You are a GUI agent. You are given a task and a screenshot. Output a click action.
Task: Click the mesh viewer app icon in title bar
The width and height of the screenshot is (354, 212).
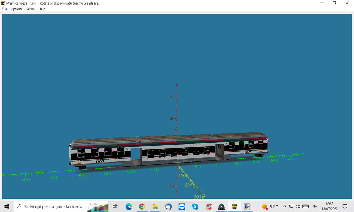[3, 3]
